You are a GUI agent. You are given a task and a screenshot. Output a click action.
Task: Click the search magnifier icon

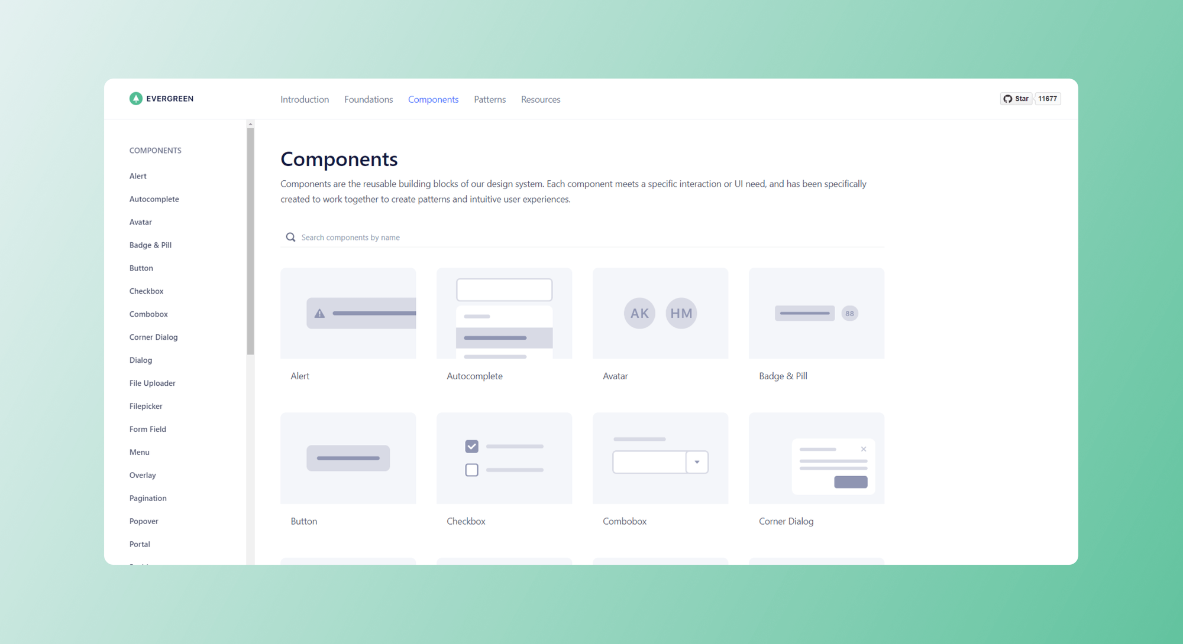[x=292, y=236]
